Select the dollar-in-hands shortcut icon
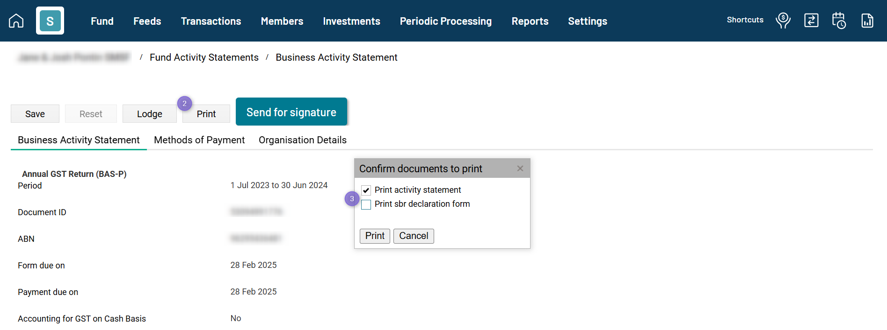887x330 pixels. click(783, 21)
